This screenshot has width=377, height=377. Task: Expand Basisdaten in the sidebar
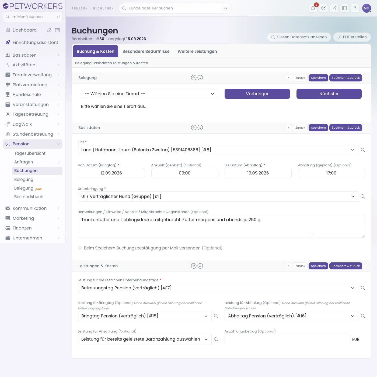click(x=33, y=55)
